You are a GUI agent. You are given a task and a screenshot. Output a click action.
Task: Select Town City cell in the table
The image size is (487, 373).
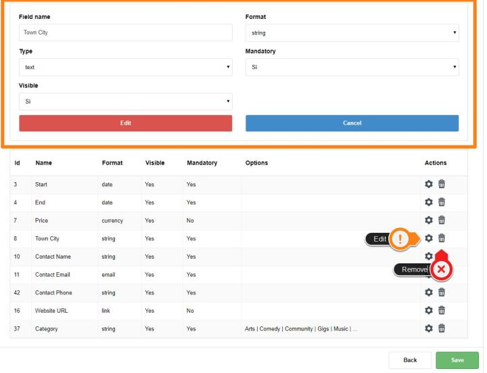(x=47, y=238)
